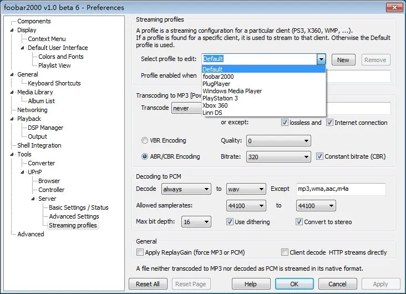Select Context Menu in the tree

point(47,39)
